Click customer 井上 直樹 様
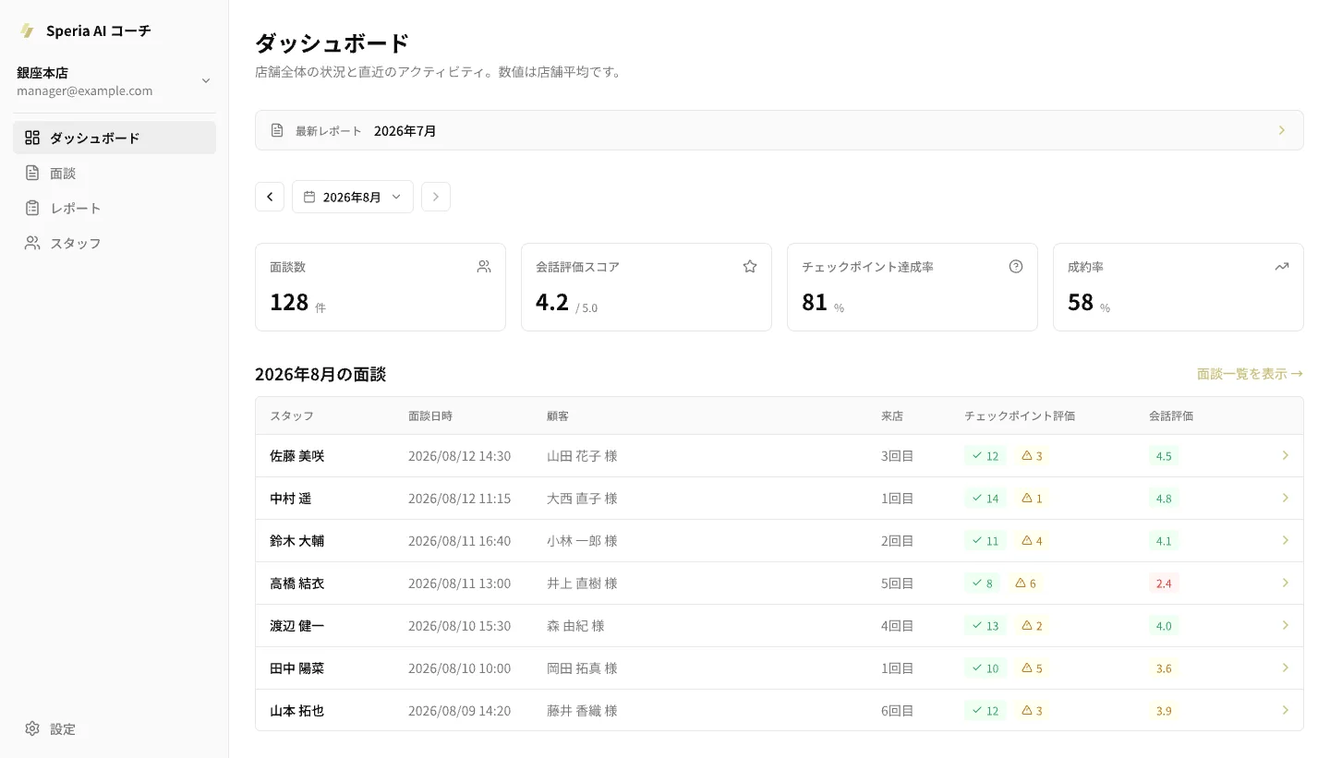The image size is (1330, 758). click(x=582, y=584)
